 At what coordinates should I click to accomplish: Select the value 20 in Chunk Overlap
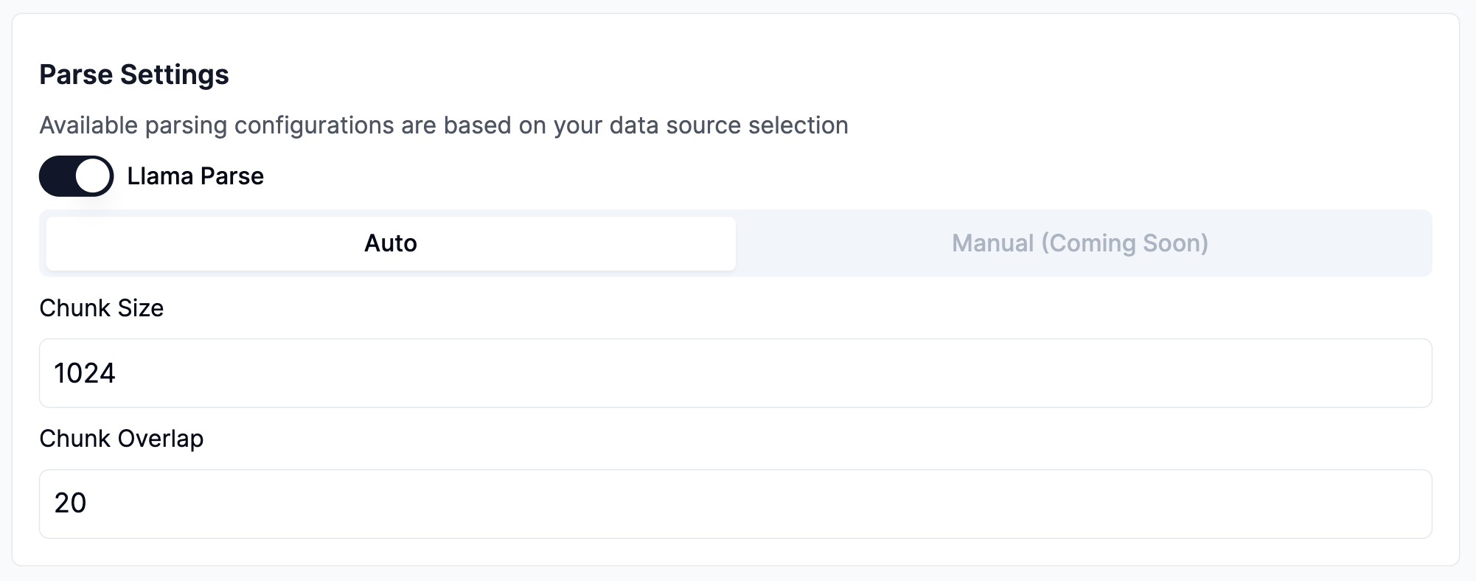click(69, 504)
